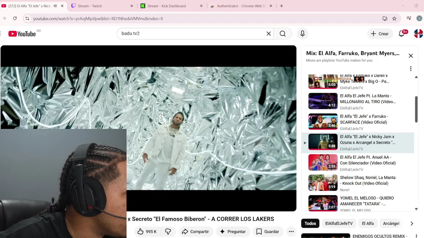This screenshot has height=238, width=424.
Task: Select the Todos filter chip
Action: tap(310, 223)
